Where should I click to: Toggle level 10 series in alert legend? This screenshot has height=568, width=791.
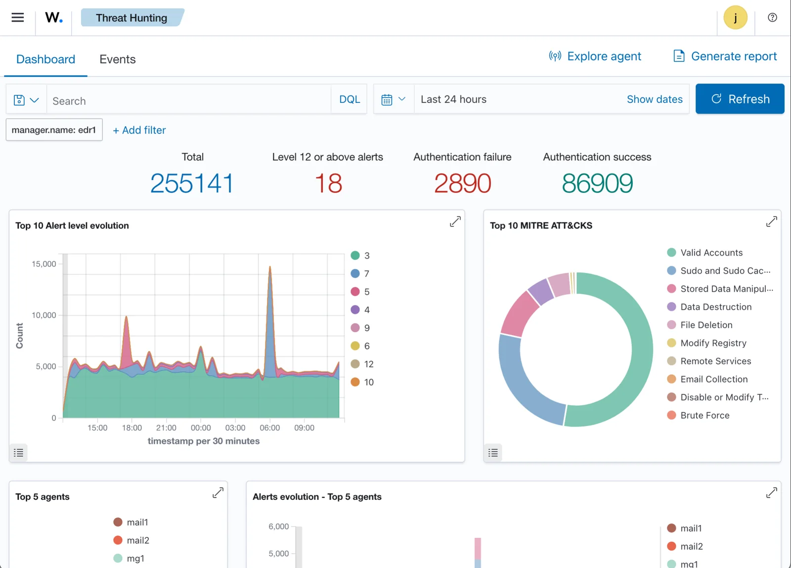click(x=362, y=382)
